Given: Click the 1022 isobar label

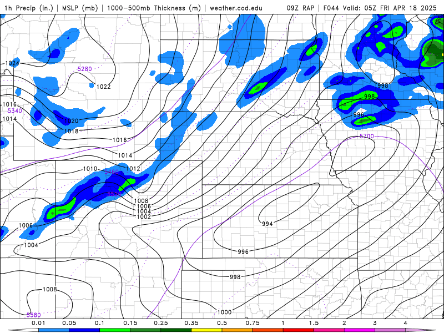Looking at the screenshot, I should point(103,87).
